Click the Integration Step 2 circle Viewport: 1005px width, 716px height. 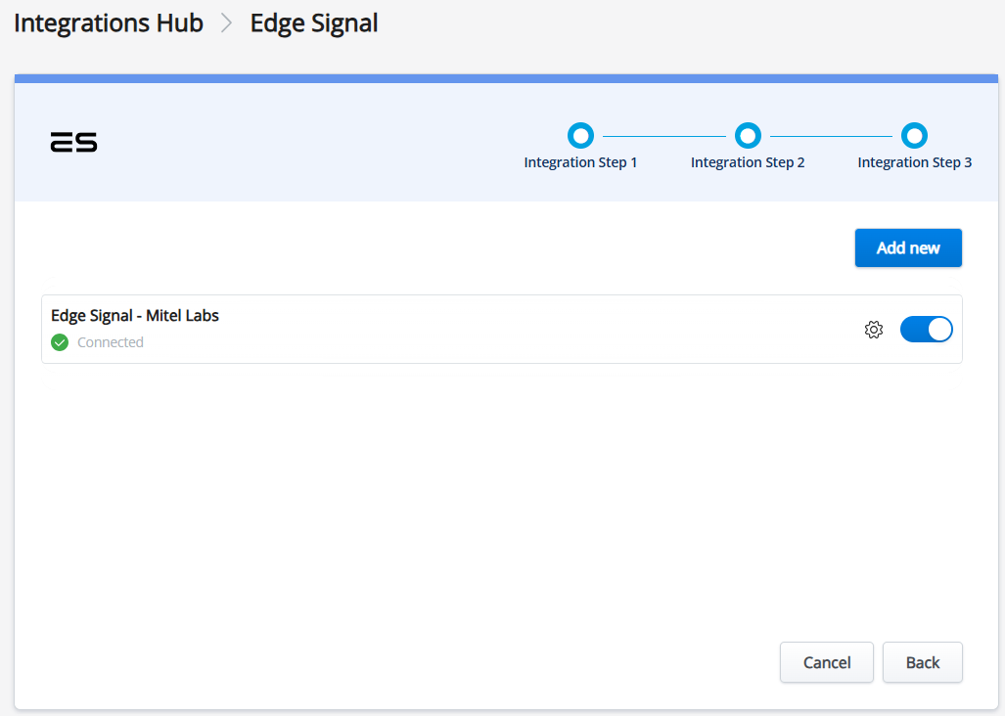click(x=748, y=135)
